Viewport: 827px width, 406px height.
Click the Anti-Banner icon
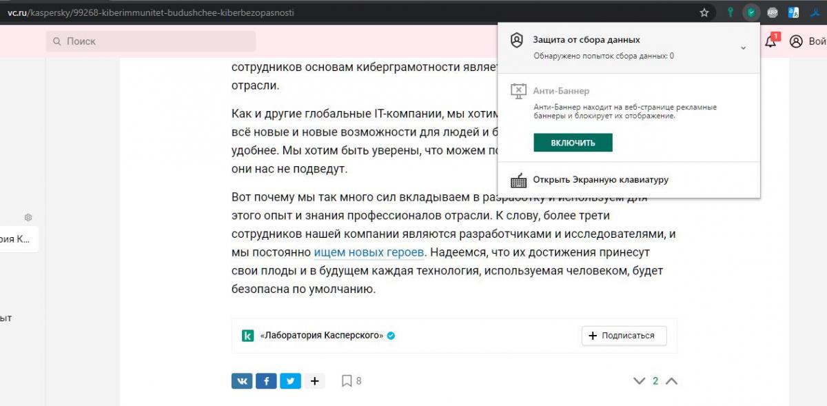518,90
